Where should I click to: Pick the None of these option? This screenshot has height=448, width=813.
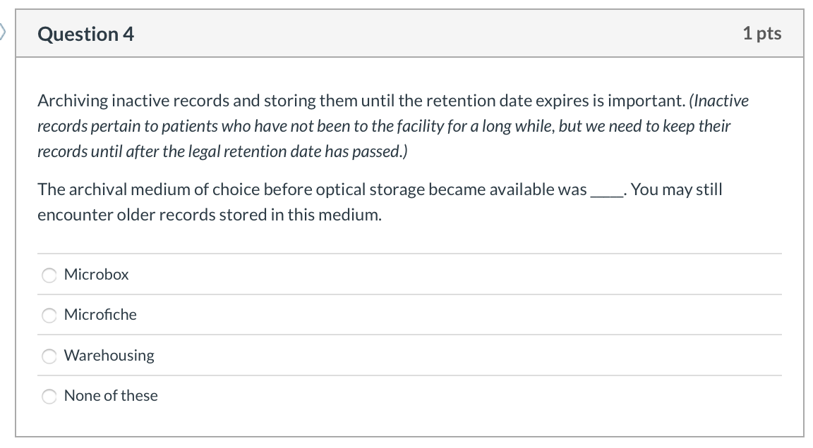(49, 396)
